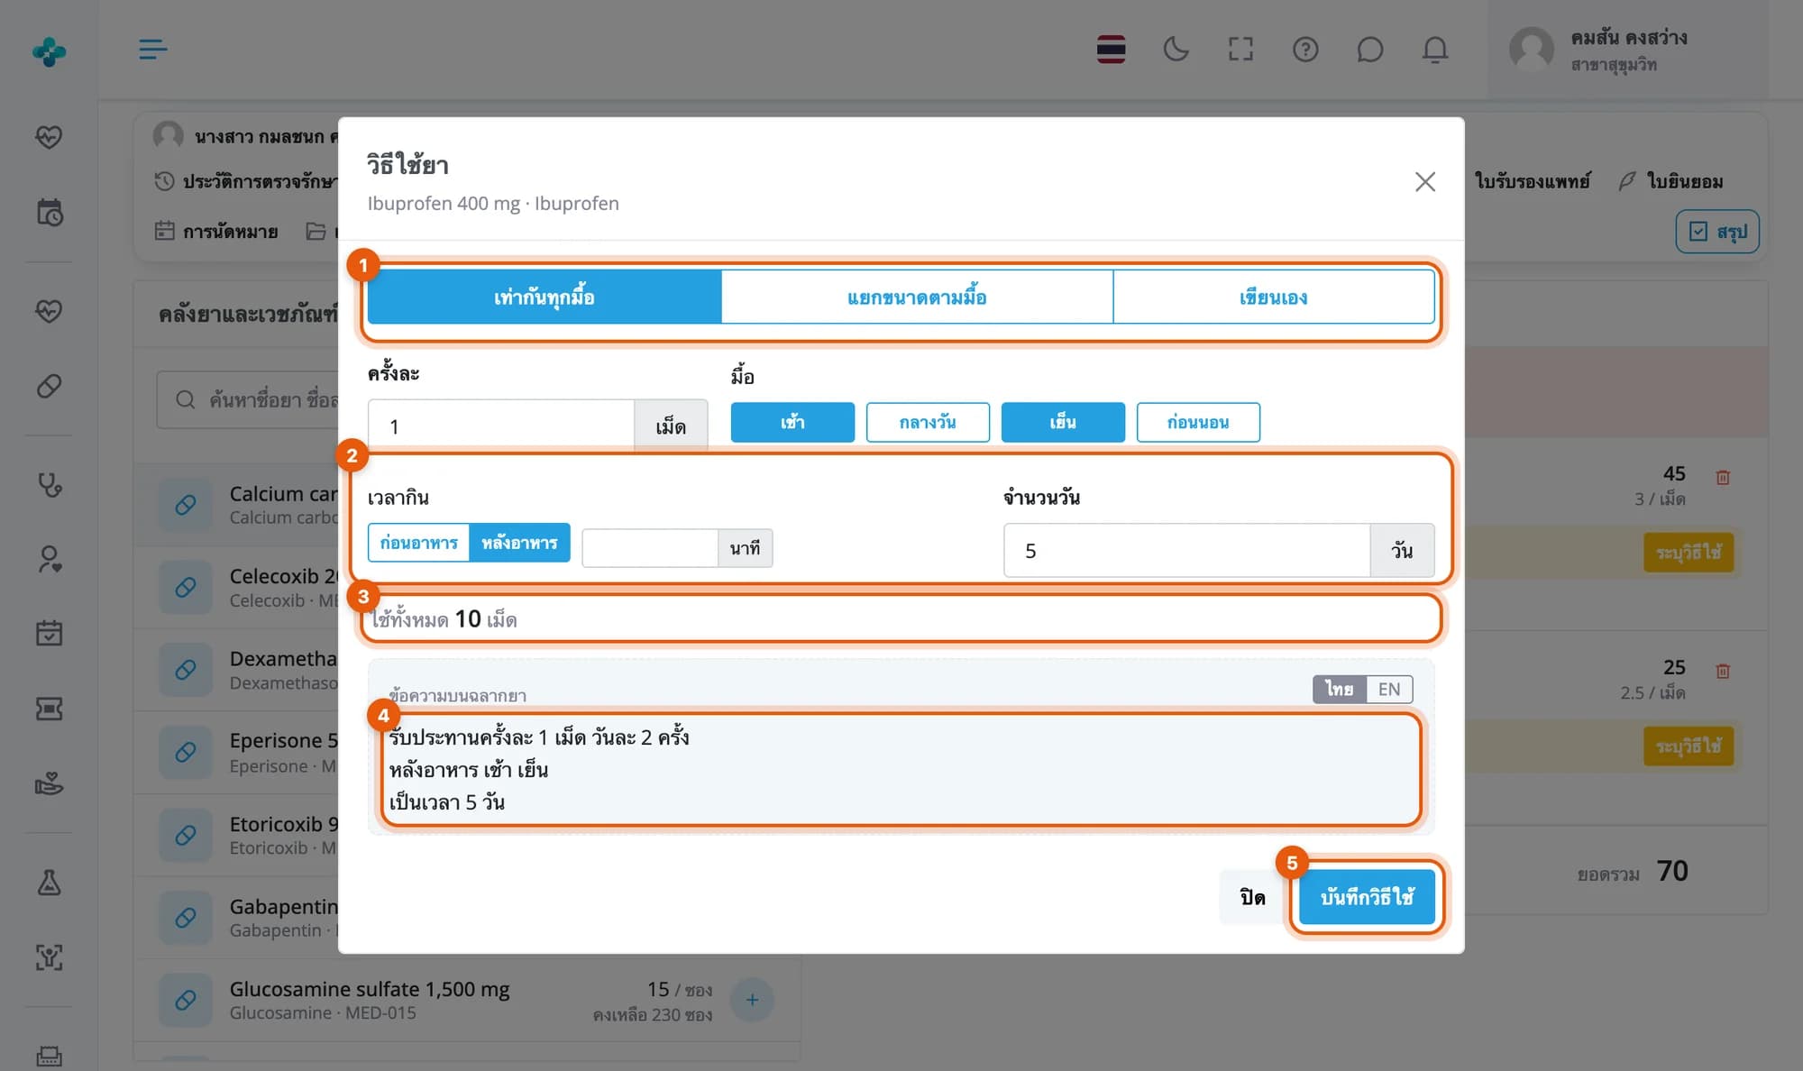Screen dimensions: 1803x1071
Task: Add Glucosamine sulfate with plus button
Action: pos(752,1000)
